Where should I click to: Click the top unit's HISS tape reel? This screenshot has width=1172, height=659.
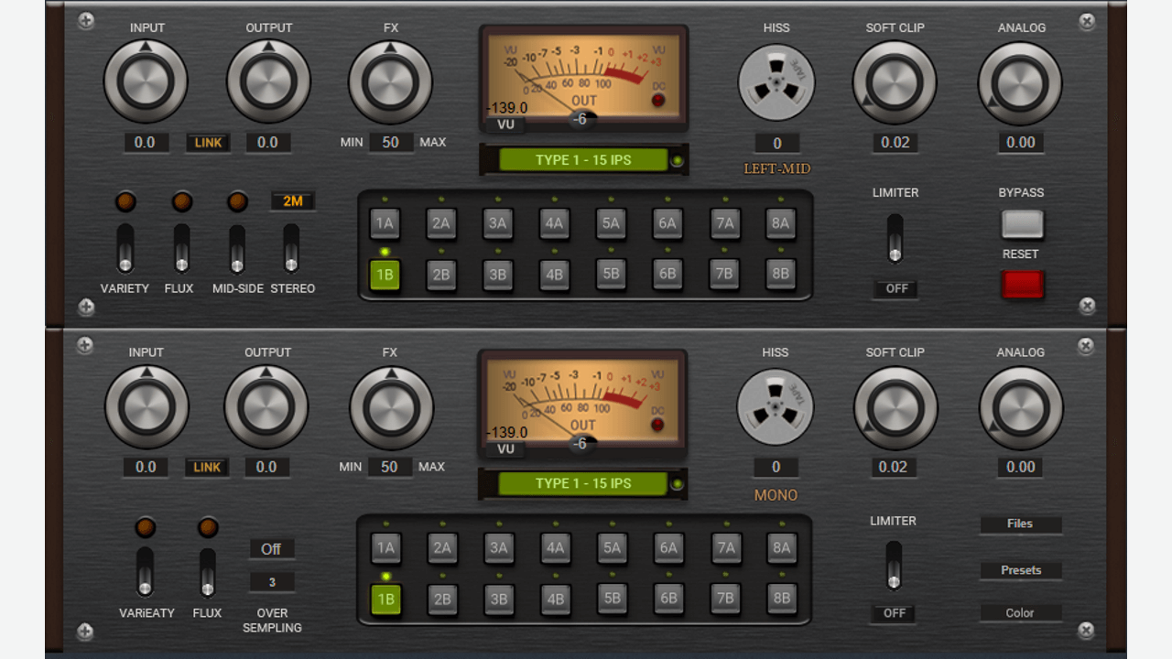point(776,83)
